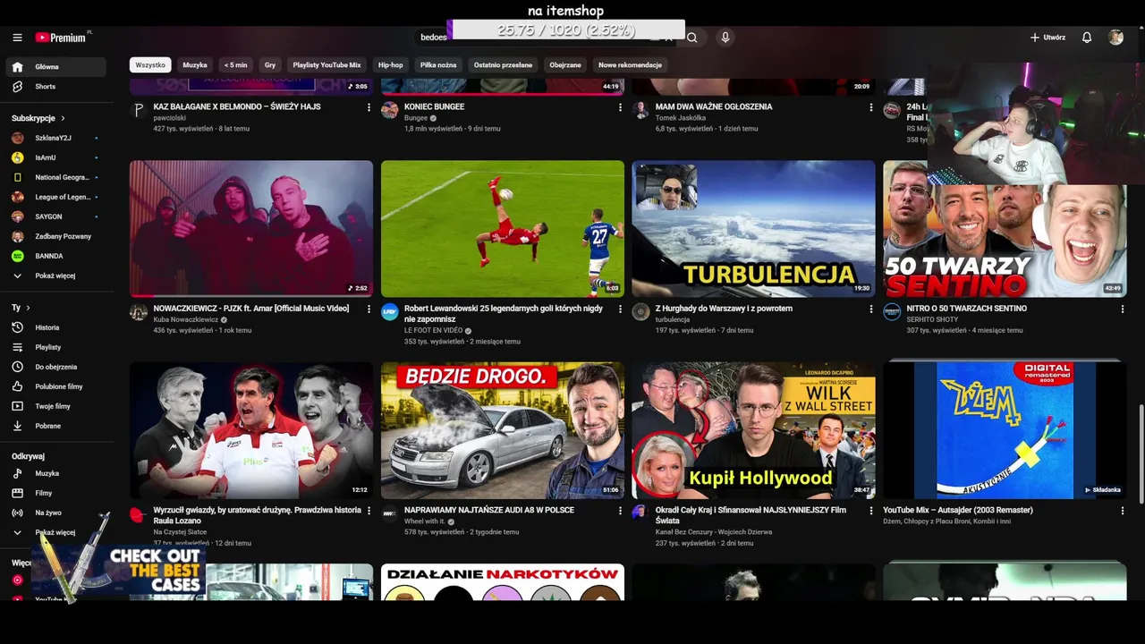1145x644 pixels.
Task: Open Zadbany Pozwany subscription
Action: [55, 236]
